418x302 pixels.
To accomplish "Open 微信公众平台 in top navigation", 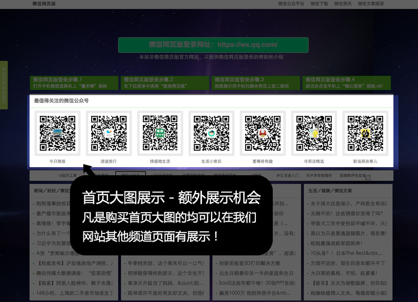I will 291,4.
